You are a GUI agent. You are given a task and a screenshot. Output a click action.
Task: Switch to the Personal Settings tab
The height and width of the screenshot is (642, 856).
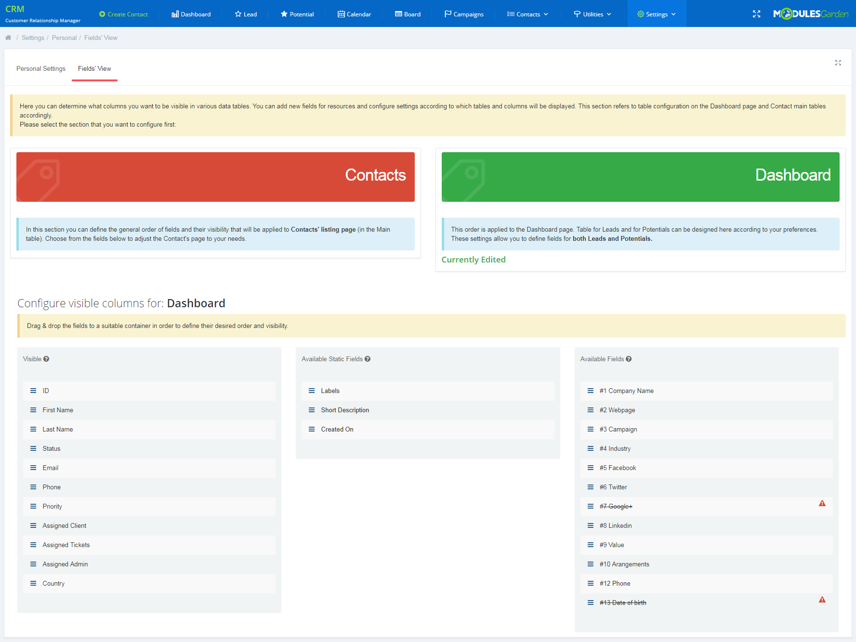[41, 68]
